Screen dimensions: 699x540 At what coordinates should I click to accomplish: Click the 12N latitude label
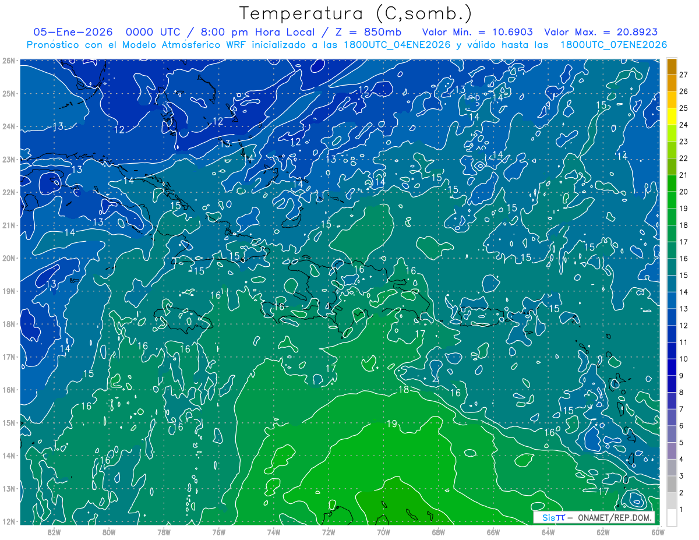click(x=9, y=521)
